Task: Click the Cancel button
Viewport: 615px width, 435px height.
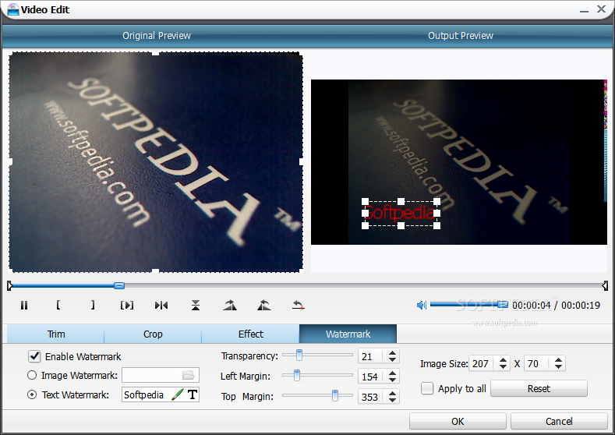Action: pos(559,421)
